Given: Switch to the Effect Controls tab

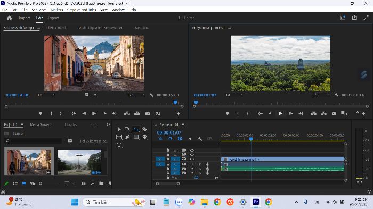Looking at the screenshot, I should tap(56, 28).
